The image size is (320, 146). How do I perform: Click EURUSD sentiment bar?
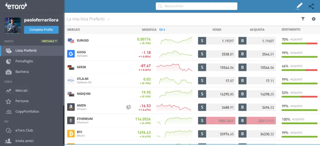tap(299, 43)
